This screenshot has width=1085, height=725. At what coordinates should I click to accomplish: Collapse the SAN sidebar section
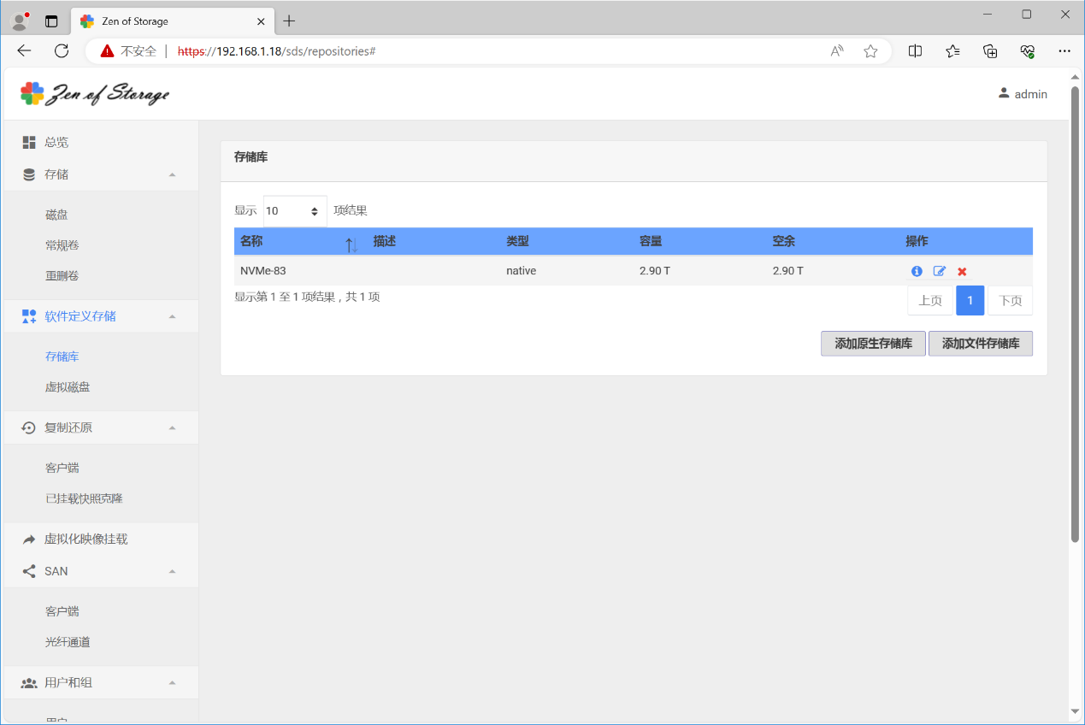[172, 571]
